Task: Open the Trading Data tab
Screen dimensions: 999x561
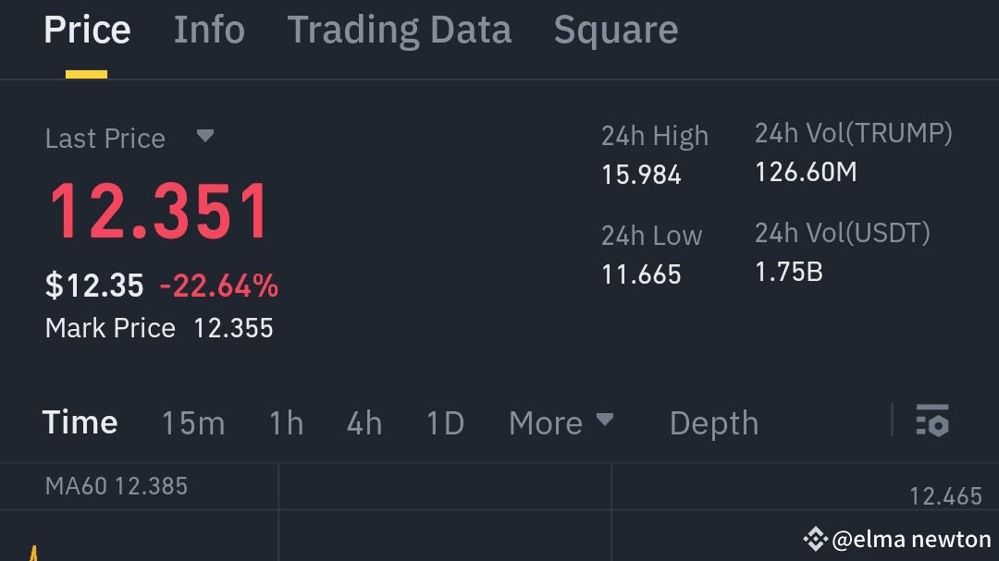Action: pos(399,30)
